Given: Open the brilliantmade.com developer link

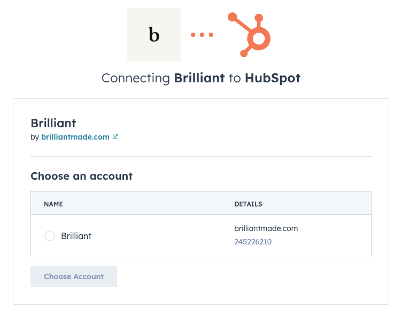Looking at the screenshot, I should [75, 137].
